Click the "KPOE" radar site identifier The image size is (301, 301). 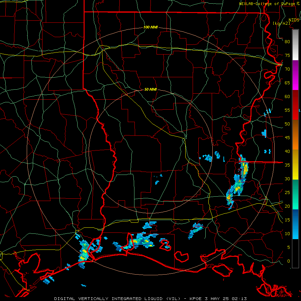coord(196,299)
